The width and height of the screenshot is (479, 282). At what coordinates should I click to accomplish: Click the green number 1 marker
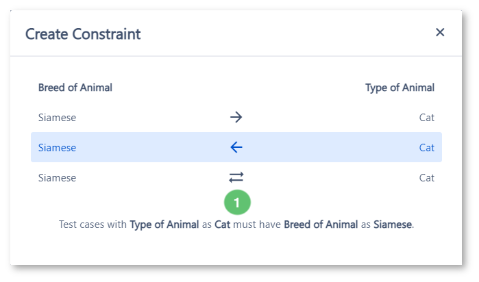pyautogui.click(x=237, y=203)
